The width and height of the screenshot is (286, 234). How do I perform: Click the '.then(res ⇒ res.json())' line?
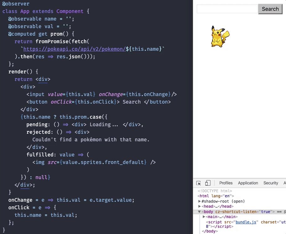(x=55, y=57)
